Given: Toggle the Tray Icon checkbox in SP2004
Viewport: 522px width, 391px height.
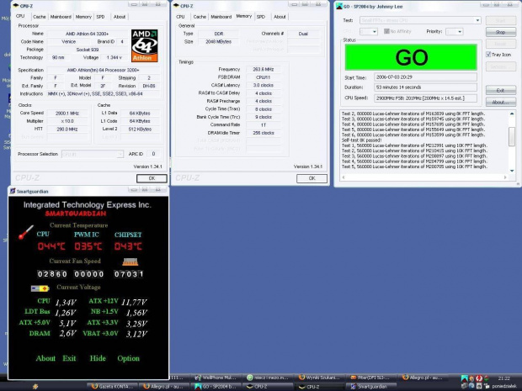Looking at the screenshot, I should click(488, 54).
